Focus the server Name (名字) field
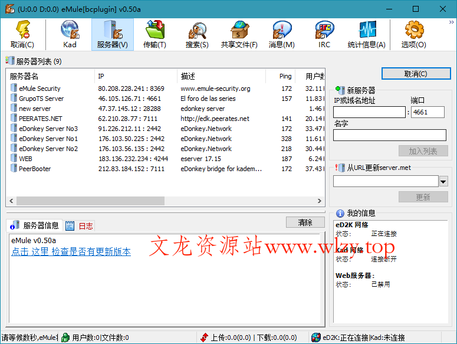 pyautogui.click(x=390, y=135)
